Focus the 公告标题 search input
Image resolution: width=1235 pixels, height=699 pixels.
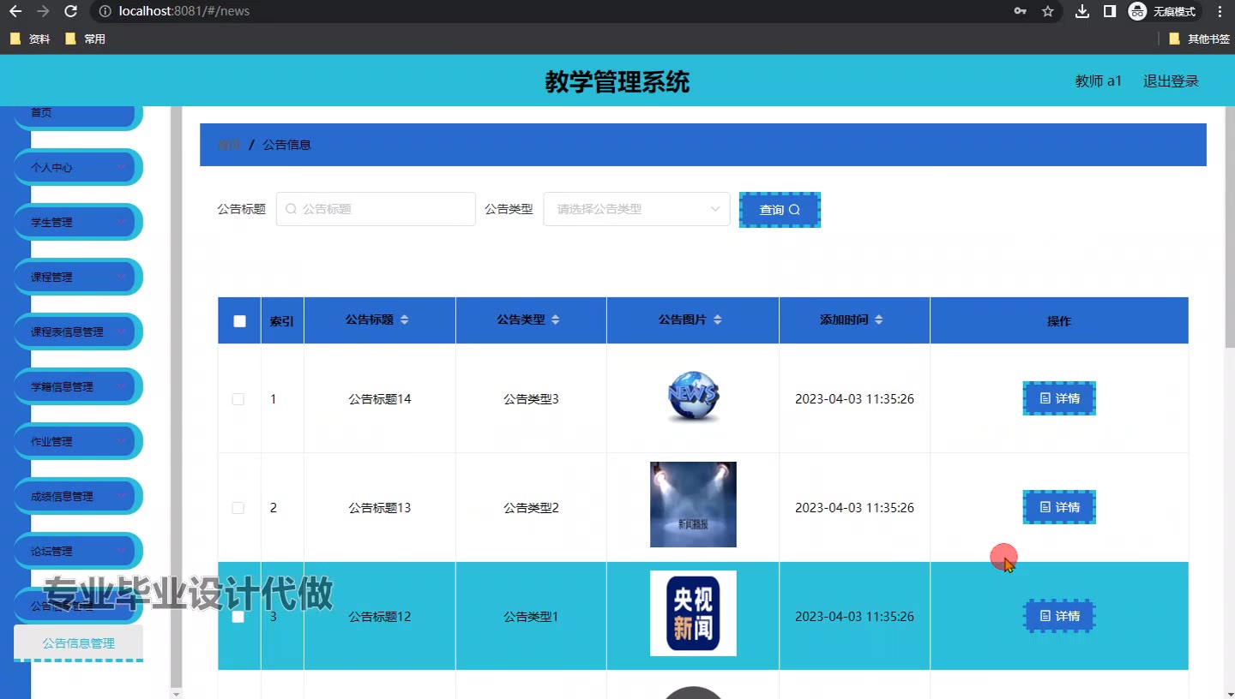[x=376, y=209]
